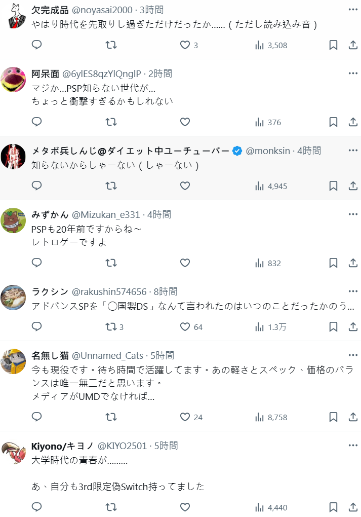The image size is (361, 517).
Task: Reply to 欠完成品's tweet
Action: [x=36, y=45]
